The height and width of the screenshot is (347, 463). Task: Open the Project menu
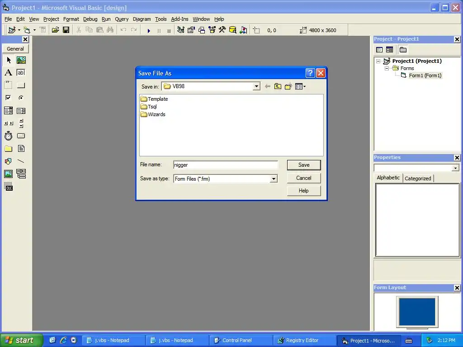pos(51,19)
